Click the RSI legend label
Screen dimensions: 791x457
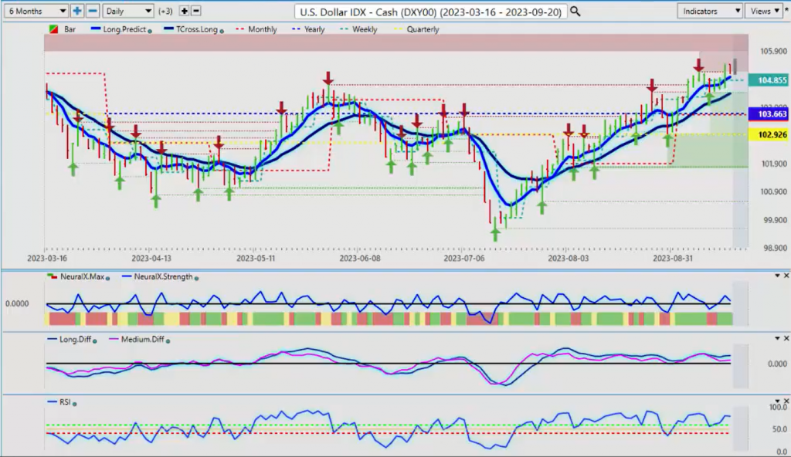(65, 402)
